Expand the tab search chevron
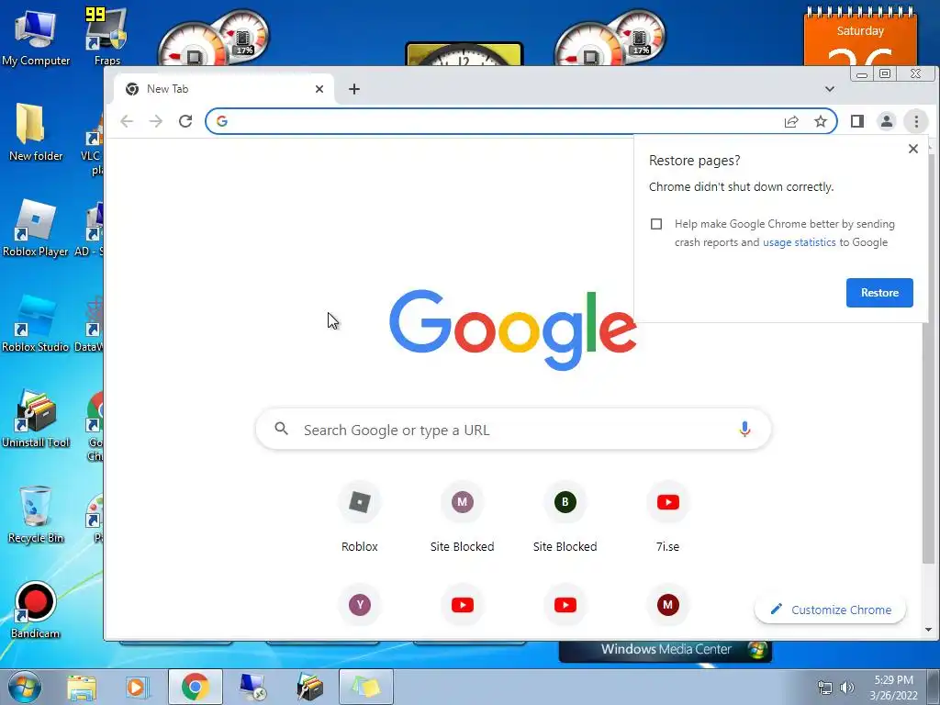Viewport: 940px width, 705px height. pos(830,89)
